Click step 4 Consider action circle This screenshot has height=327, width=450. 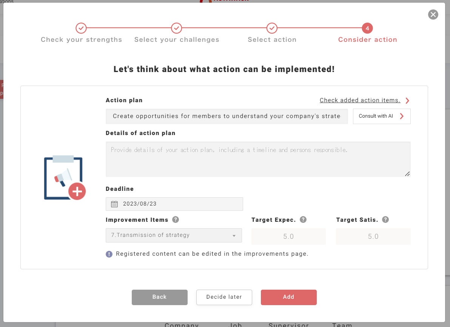pyautogui.click(x=367, y=28)
